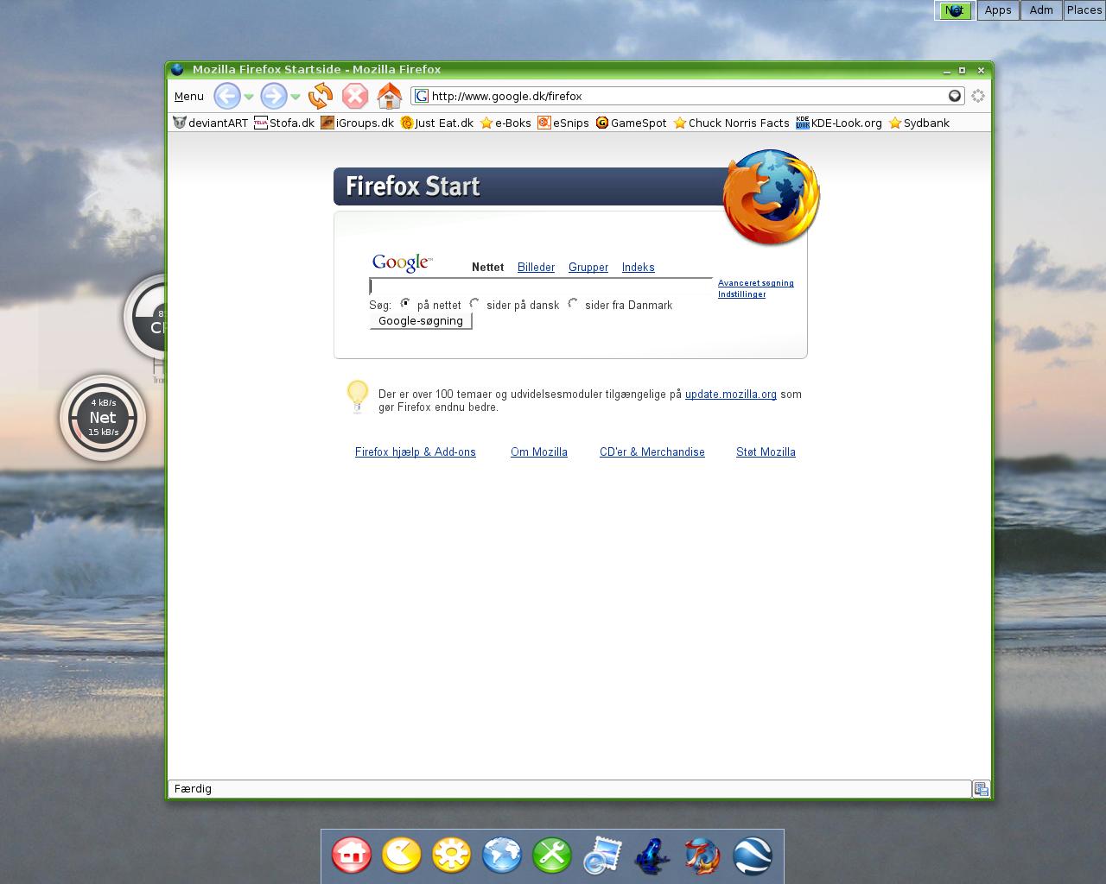Click the loading throbber icon beside the address bar

coord(978,96)
